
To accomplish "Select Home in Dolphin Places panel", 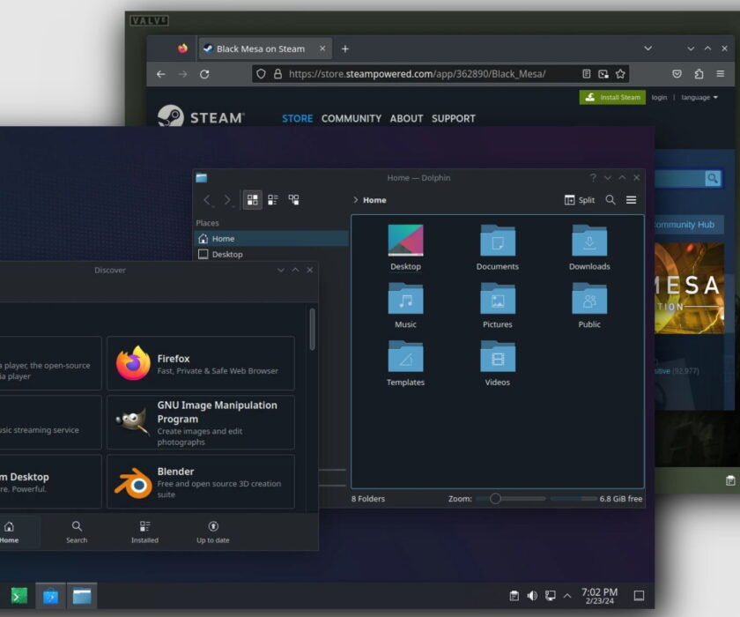I will pyautogui.click(x=271, y=238).
